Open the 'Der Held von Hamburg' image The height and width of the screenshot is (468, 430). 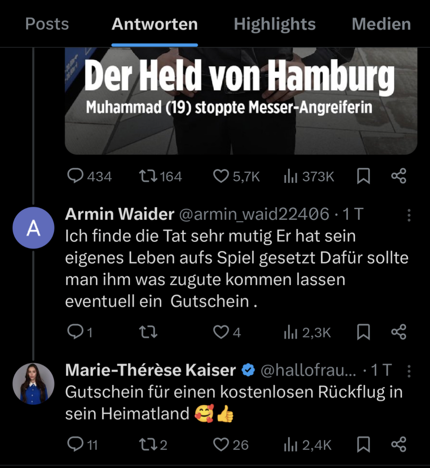241,101
